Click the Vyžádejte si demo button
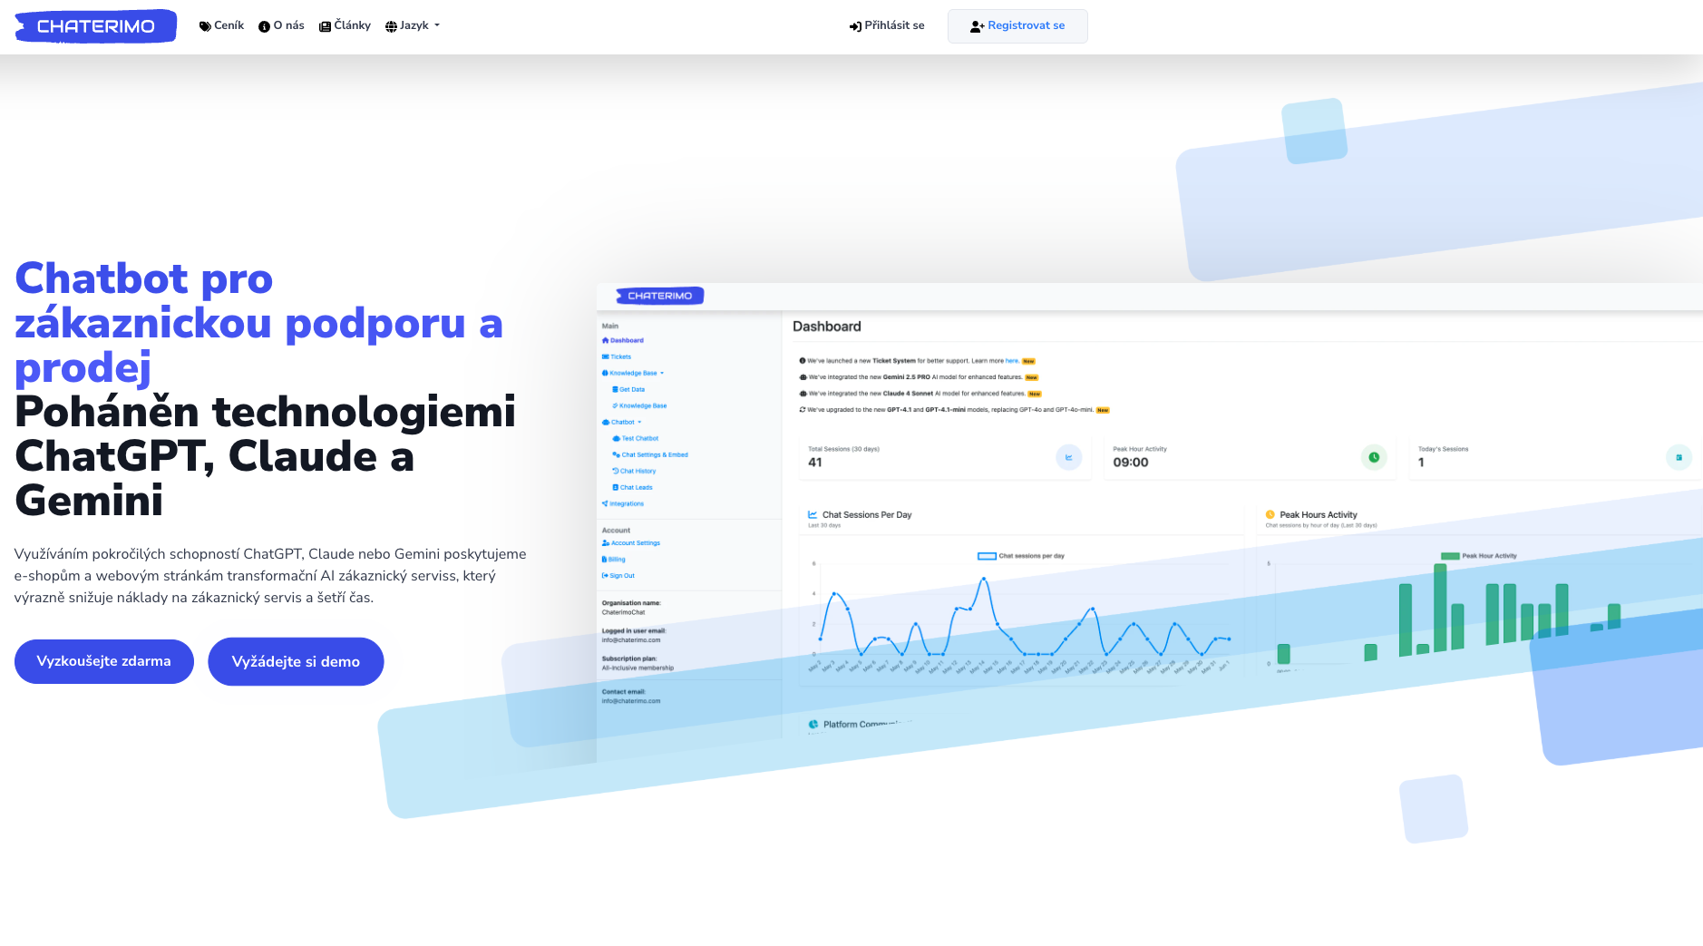The width and height of the screenshot is (1703, 946). pos(296,661)
